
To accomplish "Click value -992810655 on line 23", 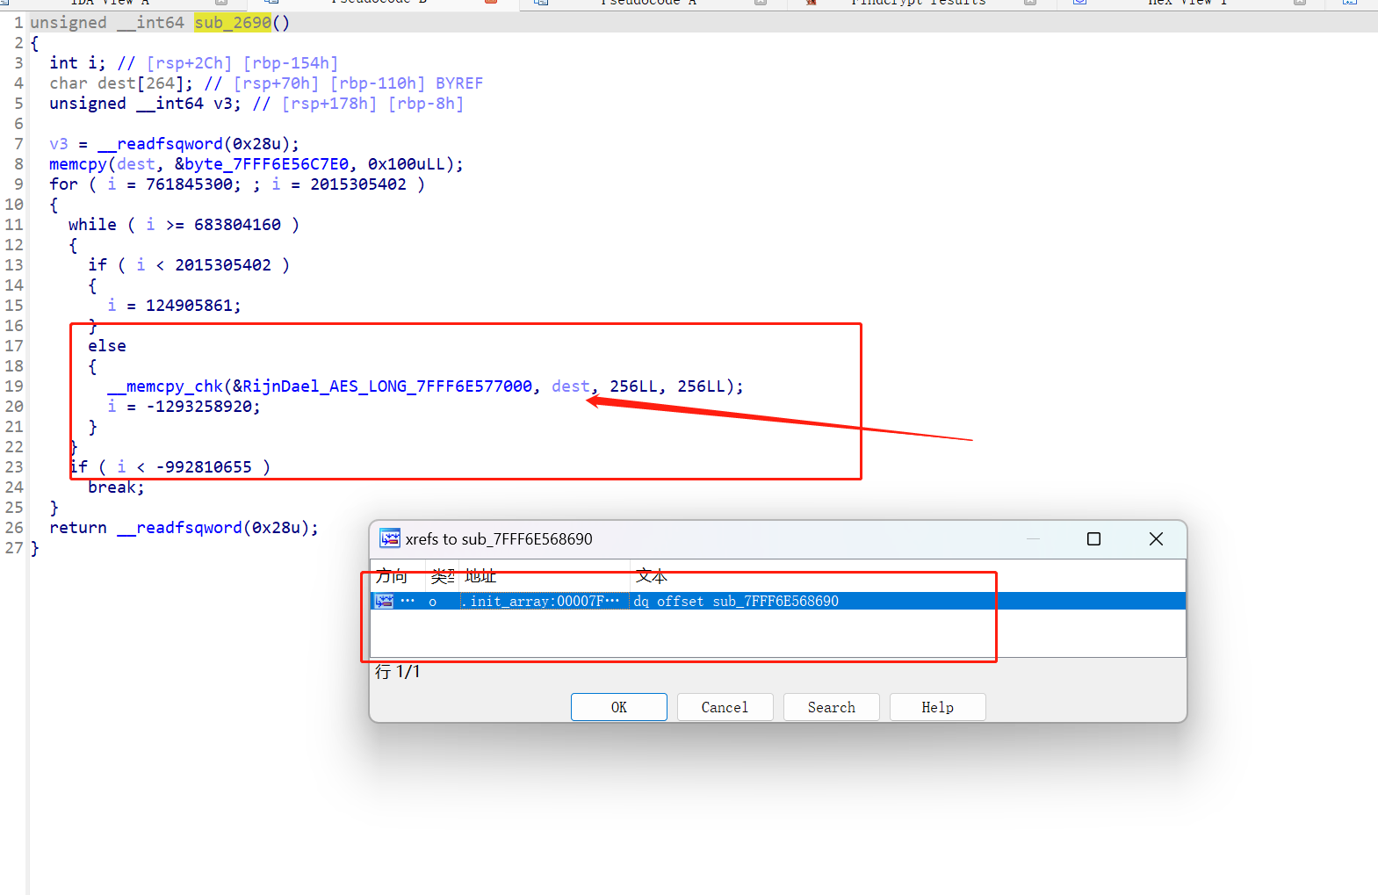I will click(204, 467).
